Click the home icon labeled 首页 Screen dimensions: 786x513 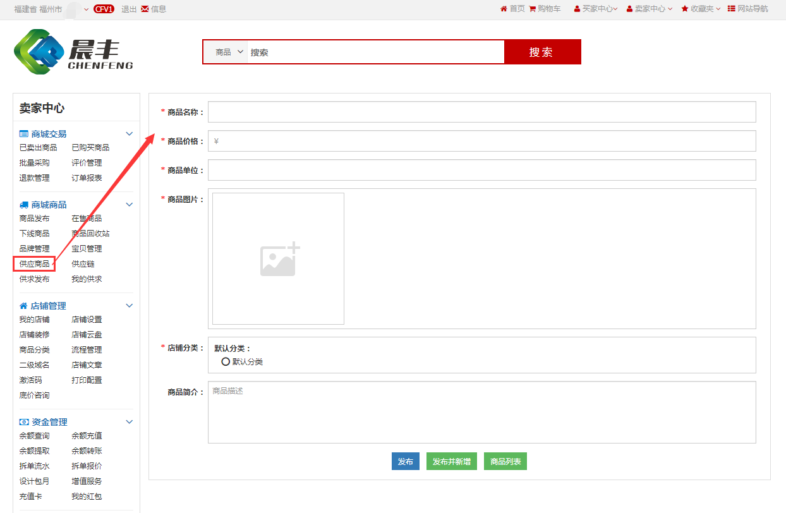[x=504, y=9]
